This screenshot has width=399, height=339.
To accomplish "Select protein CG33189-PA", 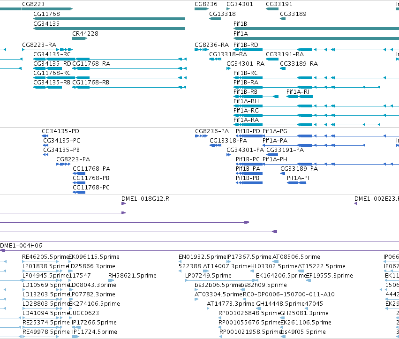I will [299, 169].
